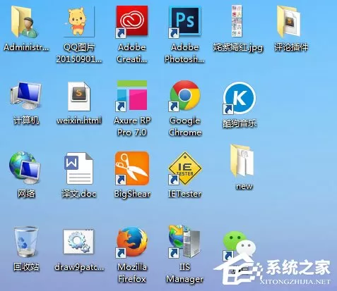Click the 'IETester' label text
The image size is (337, 291).
tap(185, 194)
